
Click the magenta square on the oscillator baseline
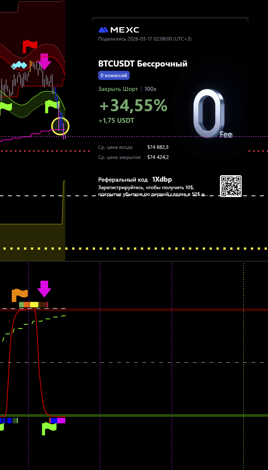click(x=61, y=420)
